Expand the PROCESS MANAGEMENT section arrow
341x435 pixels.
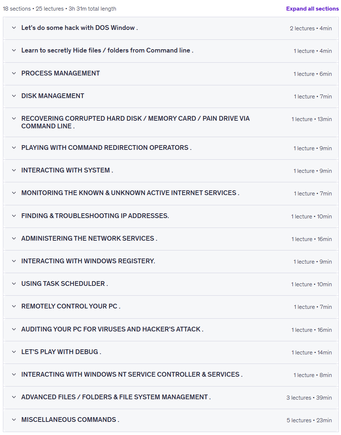point(14,73)
